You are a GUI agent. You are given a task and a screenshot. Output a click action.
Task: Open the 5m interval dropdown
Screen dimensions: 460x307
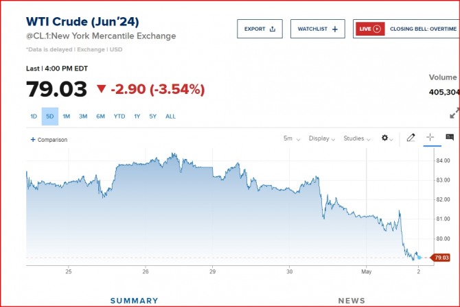click(x=291, y=138)
